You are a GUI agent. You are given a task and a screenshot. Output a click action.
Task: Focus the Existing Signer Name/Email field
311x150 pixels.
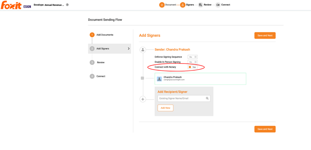pyautogui.click(x=184, y=98)
